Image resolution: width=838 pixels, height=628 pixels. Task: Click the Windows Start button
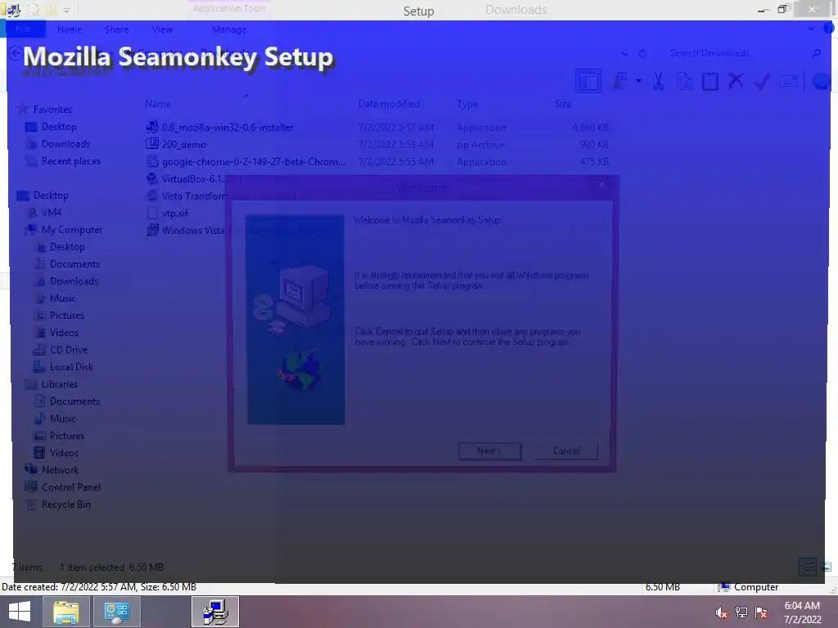20,612
